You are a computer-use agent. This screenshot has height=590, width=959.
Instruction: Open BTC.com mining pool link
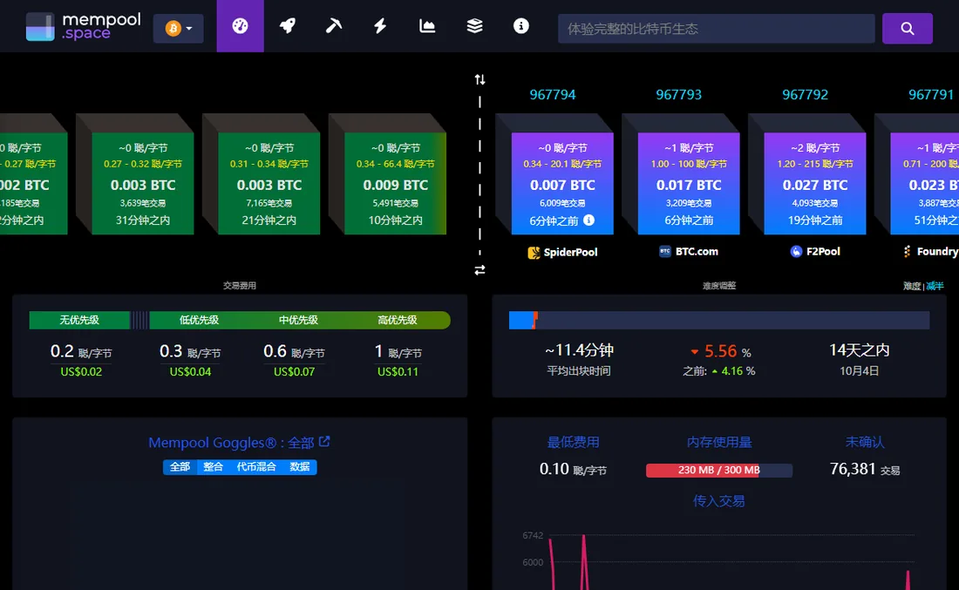[x=689, y=251]
